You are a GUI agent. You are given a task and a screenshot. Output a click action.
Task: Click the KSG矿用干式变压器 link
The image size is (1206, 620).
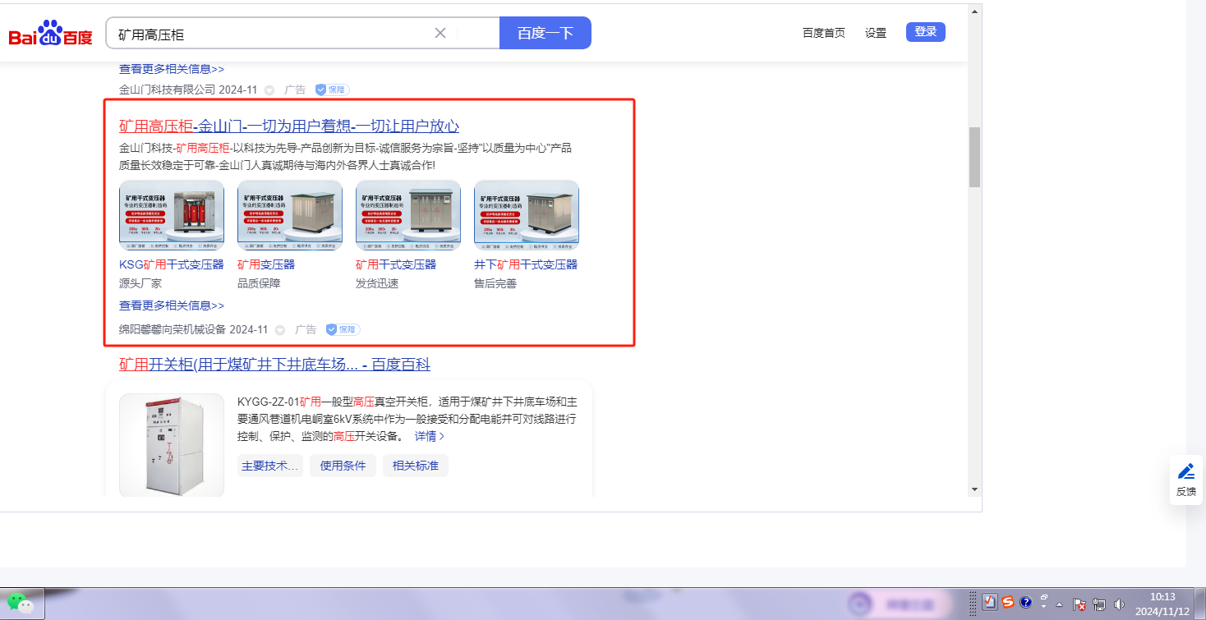point(172,264)
